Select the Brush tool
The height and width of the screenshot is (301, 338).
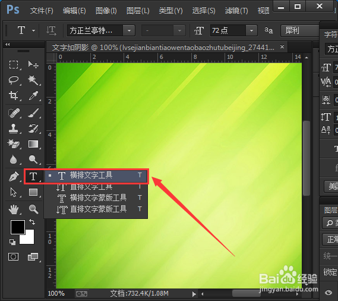(x=33, y=113)
